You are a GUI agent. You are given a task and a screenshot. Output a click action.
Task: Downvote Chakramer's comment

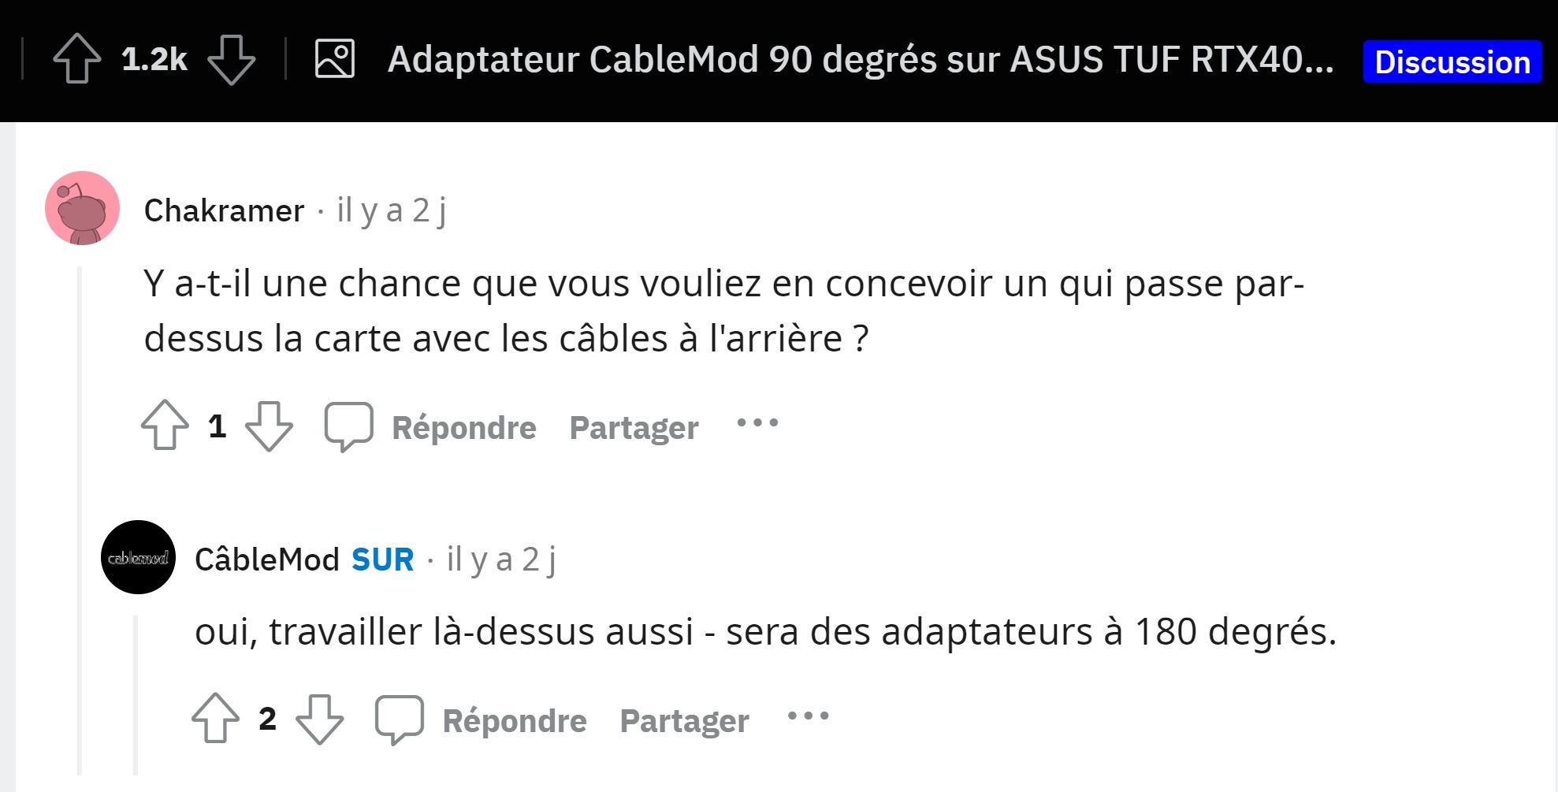[x=269, y=426]
